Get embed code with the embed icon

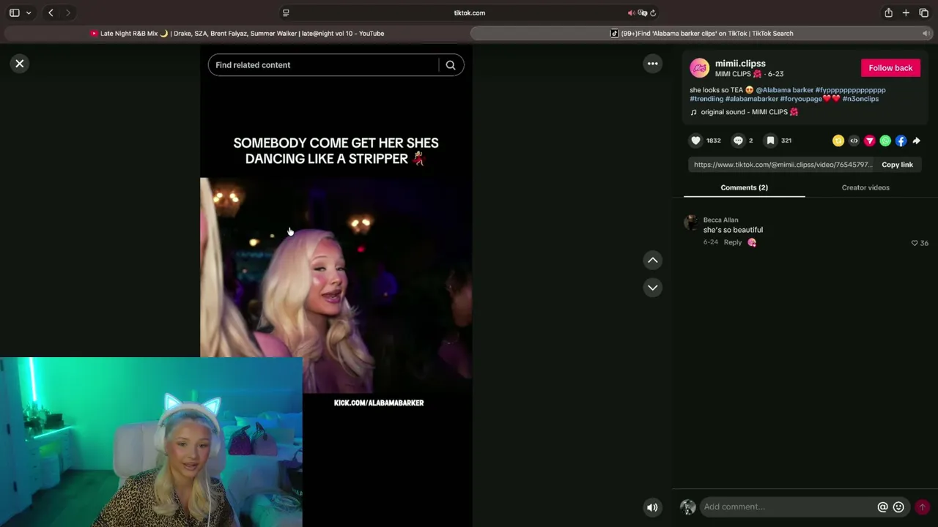point(854,141)
